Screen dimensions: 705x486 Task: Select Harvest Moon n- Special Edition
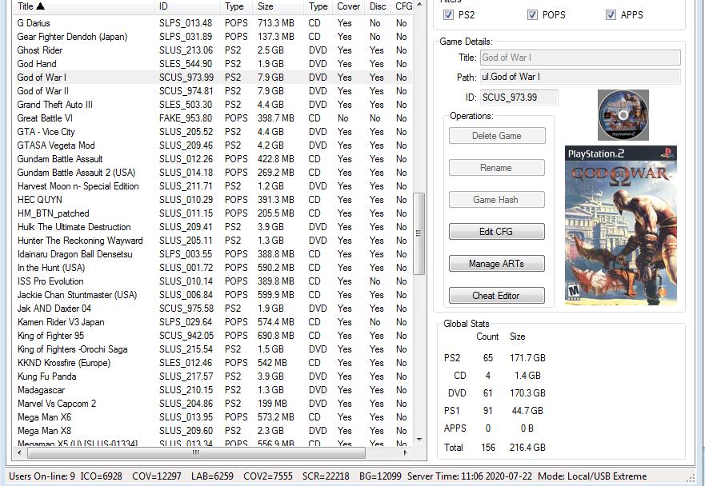(x=214, y=186)
